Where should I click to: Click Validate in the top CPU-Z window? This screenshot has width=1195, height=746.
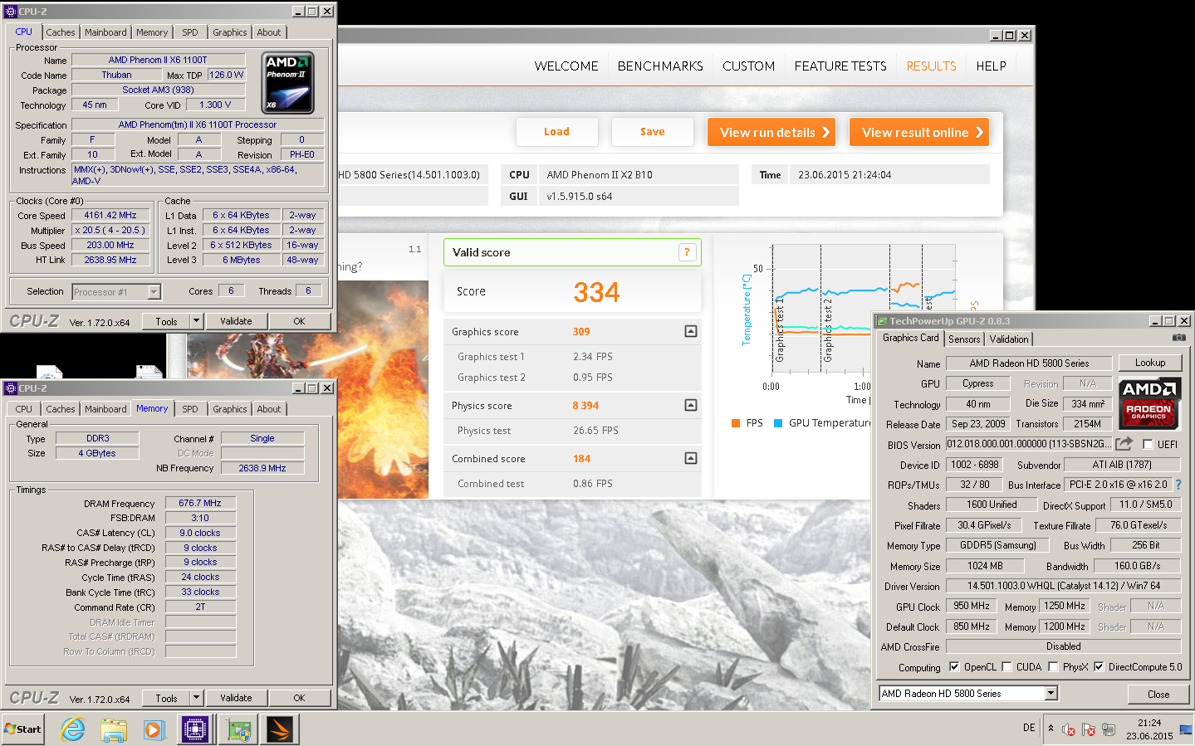click(236, 321)
